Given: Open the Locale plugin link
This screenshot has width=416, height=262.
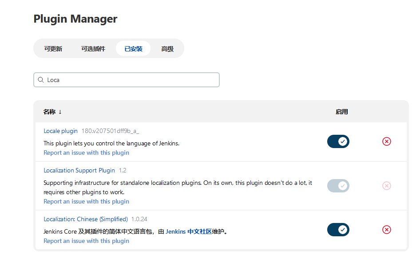Looking at the screenshot, I should (x=60, y=131).
